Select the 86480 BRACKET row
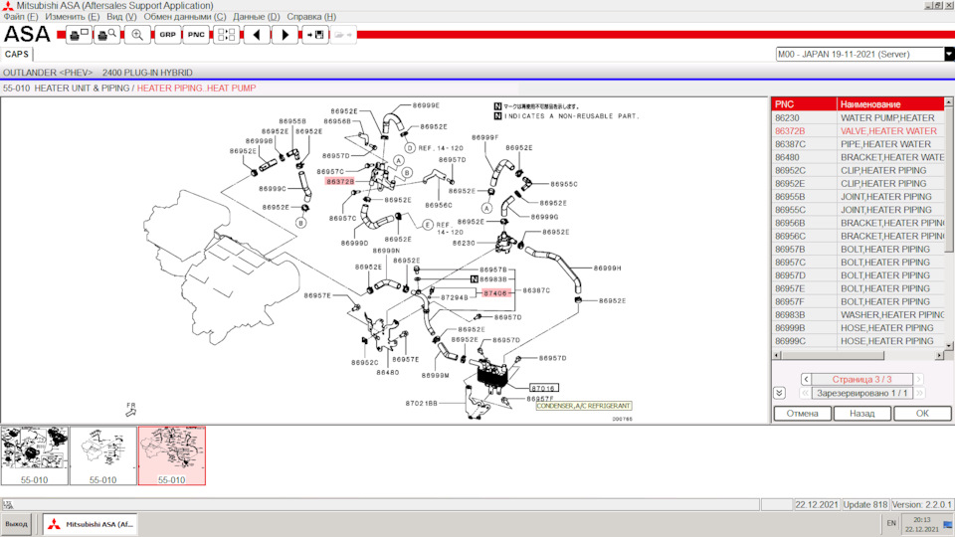 coord(858,157)
